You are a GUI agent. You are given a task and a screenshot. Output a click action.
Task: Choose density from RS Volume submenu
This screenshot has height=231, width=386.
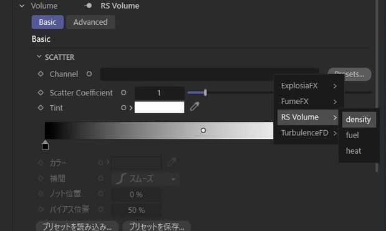359,120
